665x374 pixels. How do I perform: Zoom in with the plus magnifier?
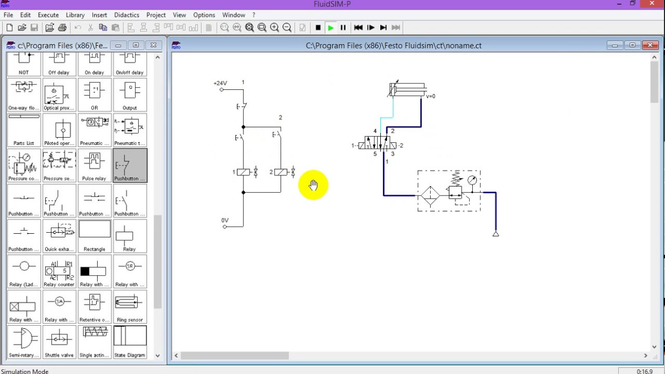[274, 28]
